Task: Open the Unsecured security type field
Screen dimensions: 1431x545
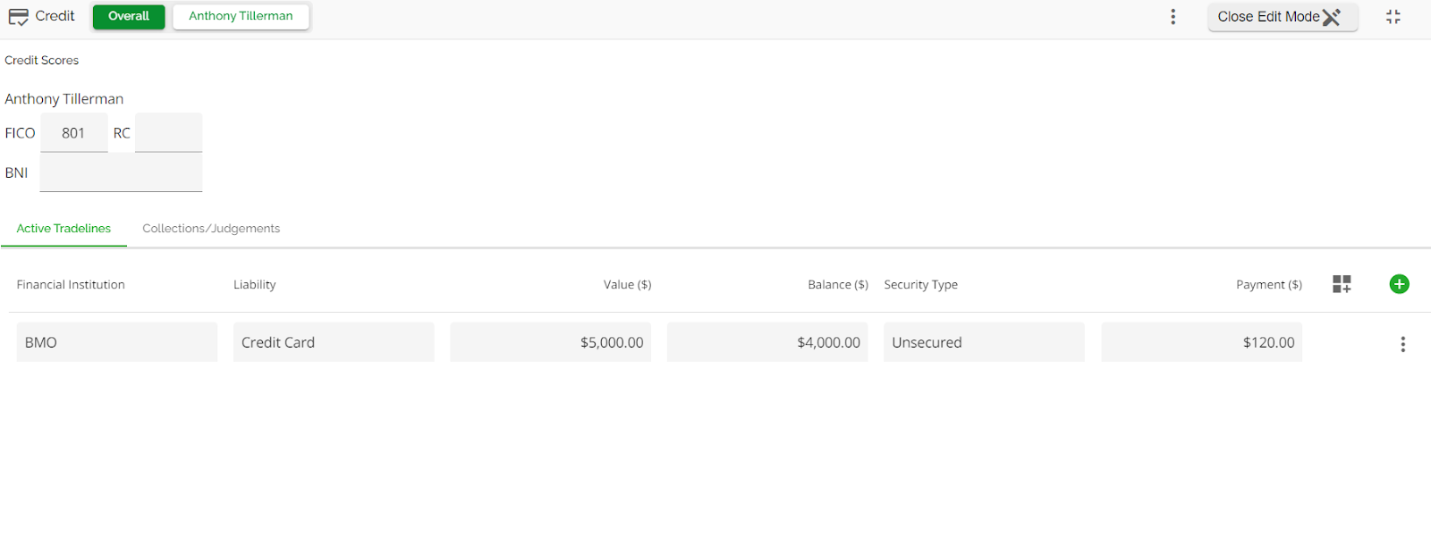Action: (984, 342)
